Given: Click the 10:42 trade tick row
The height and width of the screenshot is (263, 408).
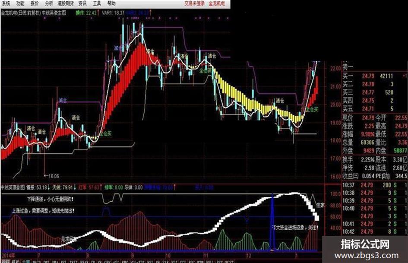Looking at the screenshot, I should point(375,232).
